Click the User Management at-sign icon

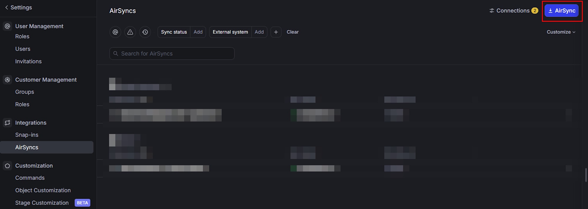[7, 26]
